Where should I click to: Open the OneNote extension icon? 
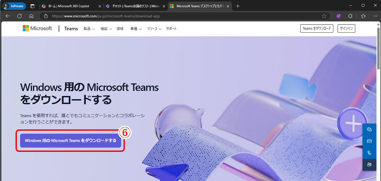[x=338, y=16]
